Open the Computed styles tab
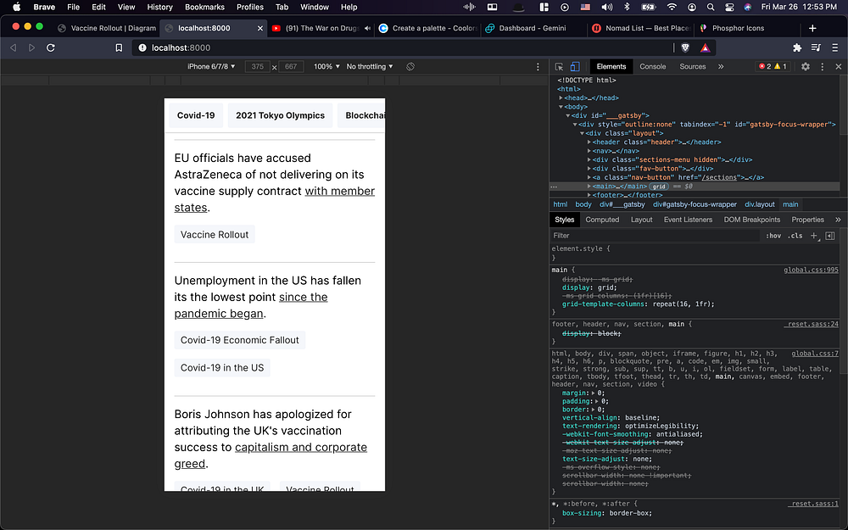848x530 pixels. pyautogui.click(x=602, y=220)
